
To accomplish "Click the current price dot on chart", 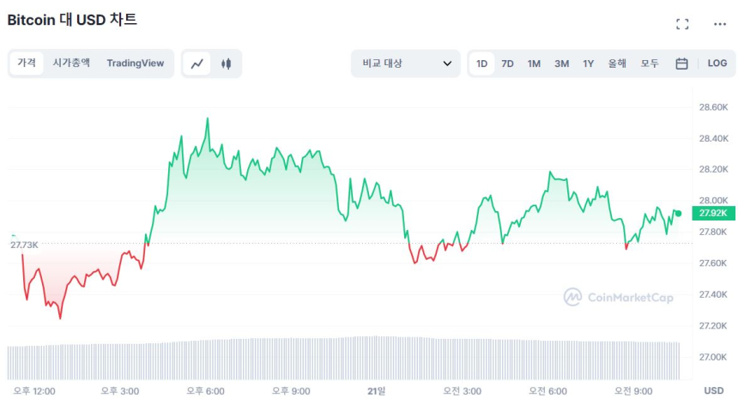I will click(678, 213).
